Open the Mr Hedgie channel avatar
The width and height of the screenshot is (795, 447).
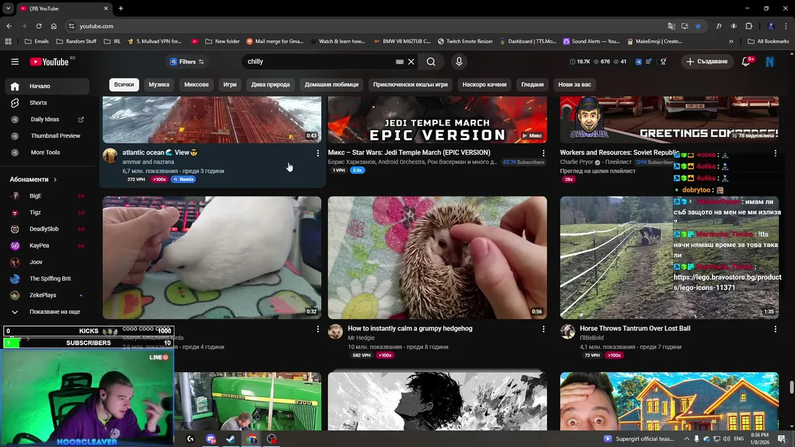335,332
